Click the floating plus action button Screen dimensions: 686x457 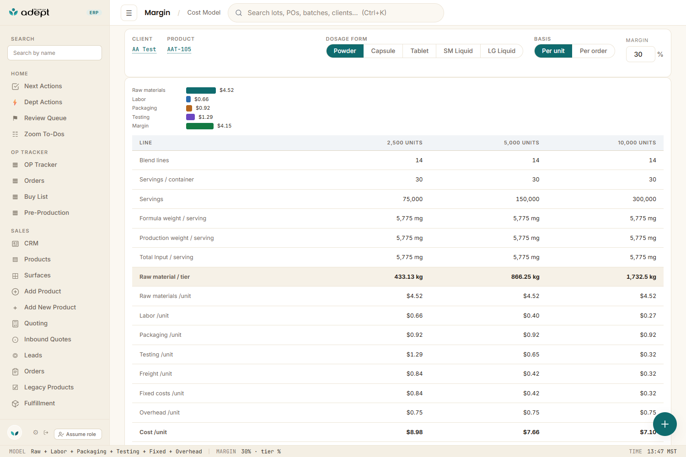[x=665, y=424]
